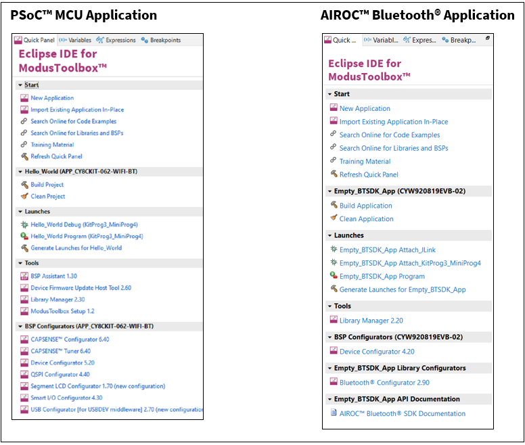Screen dimensions: 525x445
Task: Switch to Variabl... tab in AIROC panel
Action: click(x=382, y=40)
